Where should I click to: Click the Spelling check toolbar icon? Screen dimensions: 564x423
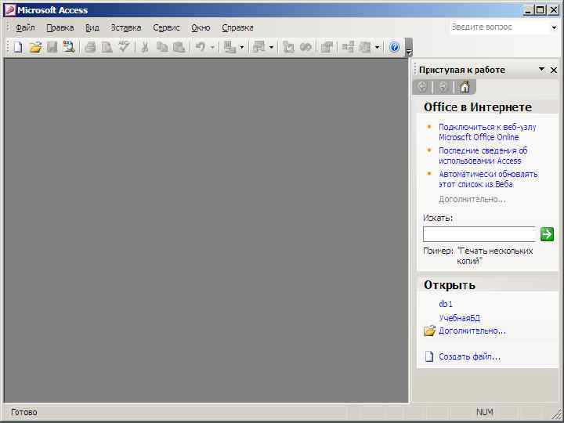124,47
